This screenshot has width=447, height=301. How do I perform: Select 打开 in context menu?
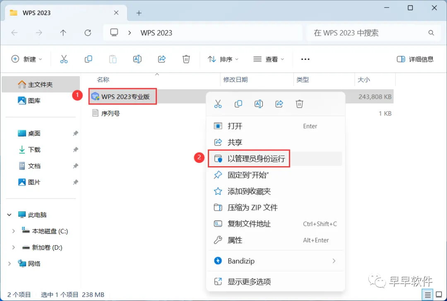[x=275, y=126]
